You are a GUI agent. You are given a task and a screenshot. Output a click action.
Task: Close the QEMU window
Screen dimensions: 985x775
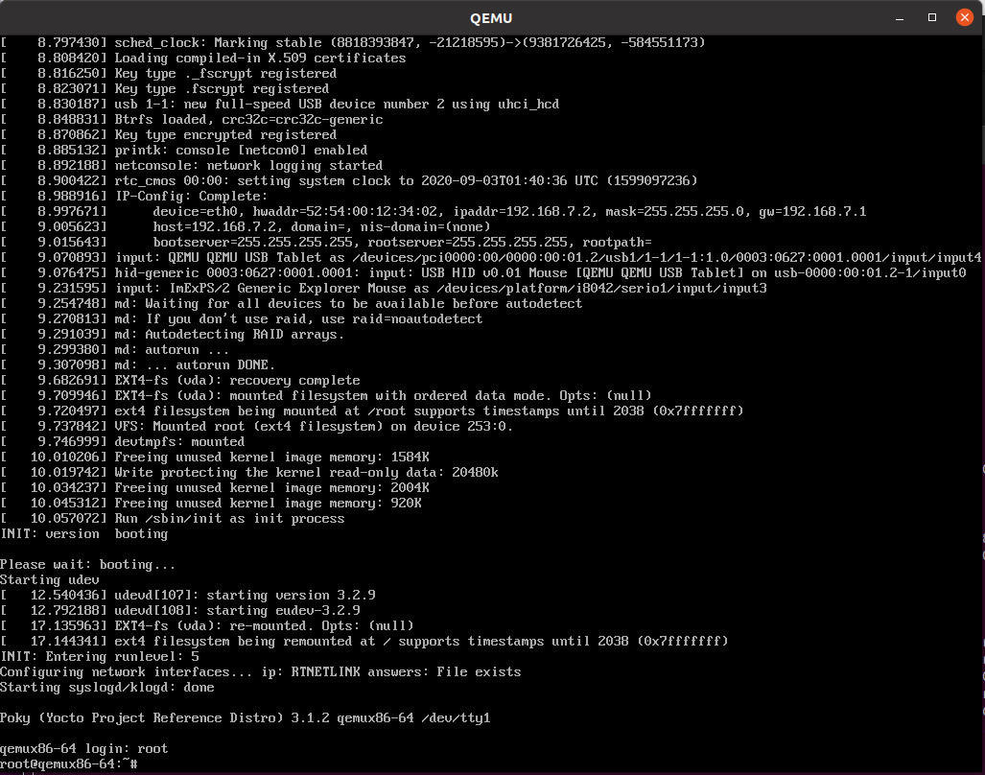(964, 17)
